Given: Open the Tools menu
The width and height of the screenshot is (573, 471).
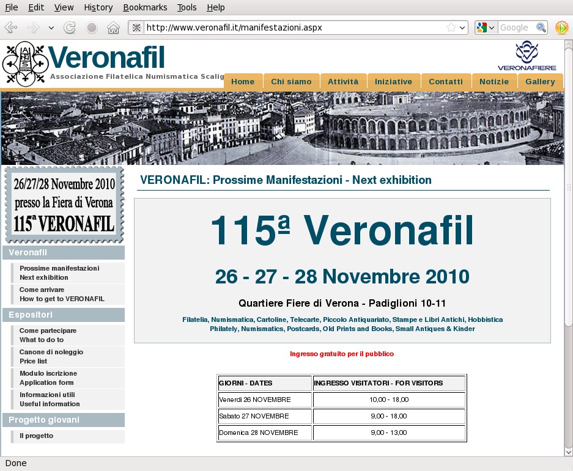Looking at the screenshot, I should (187, 7).
